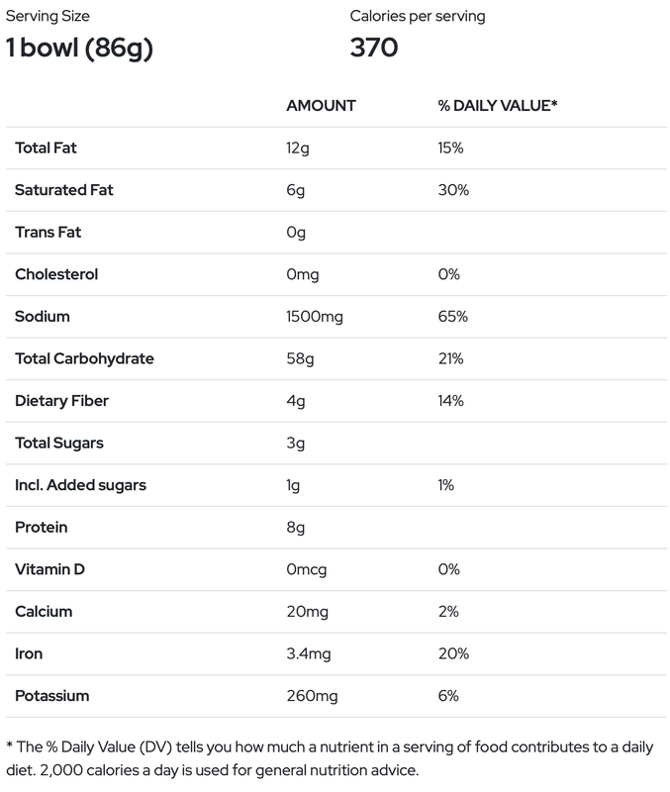The height and width of the screenshot is (792, 670).
Task: Select the Dietary Fiber 14% value
Action: (450, 401)
